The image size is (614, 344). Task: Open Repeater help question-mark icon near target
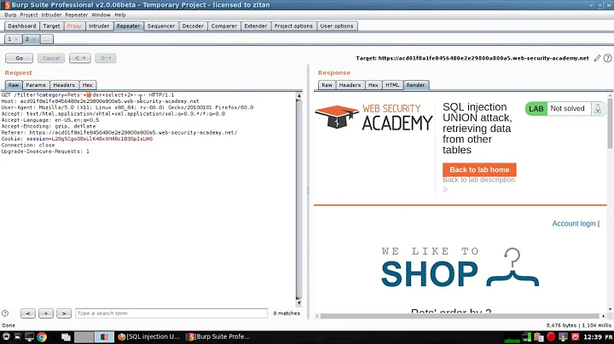607,58
